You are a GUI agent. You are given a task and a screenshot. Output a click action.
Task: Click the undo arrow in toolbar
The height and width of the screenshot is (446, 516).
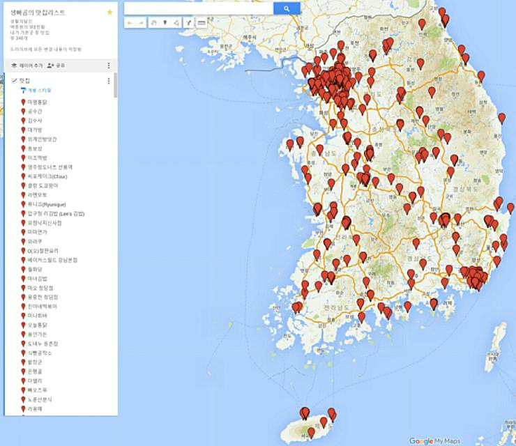tap(130, 23)
